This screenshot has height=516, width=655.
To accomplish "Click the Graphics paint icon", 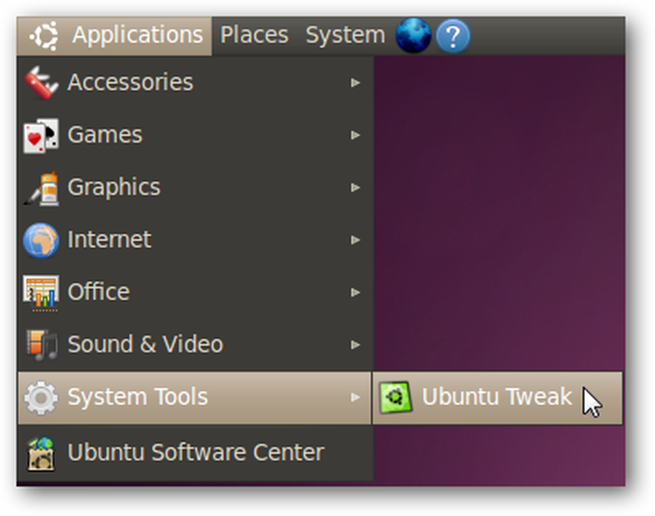I will pyautogui.click(x=41, y=188).
